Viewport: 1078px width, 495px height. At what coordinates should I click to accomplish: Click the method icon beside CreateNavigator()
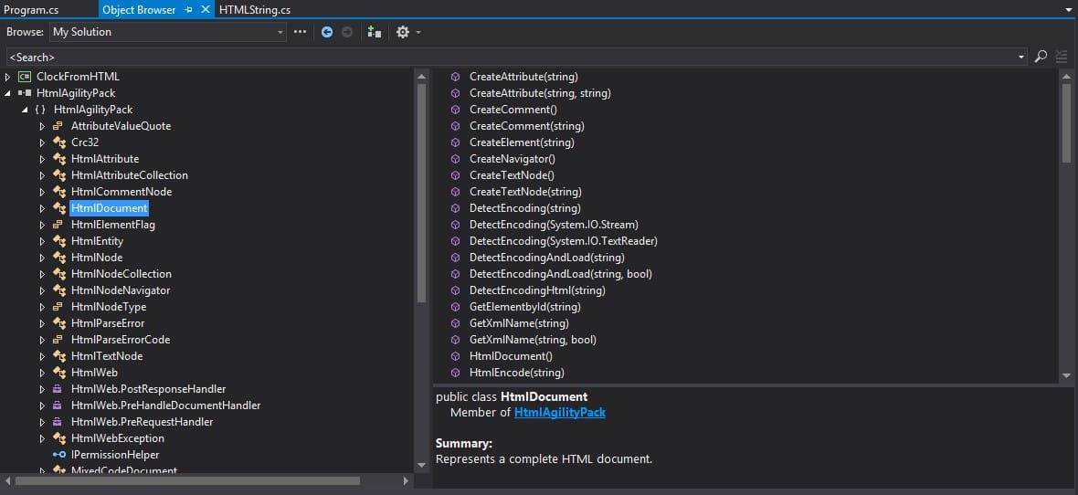click(x=455, y=159)
